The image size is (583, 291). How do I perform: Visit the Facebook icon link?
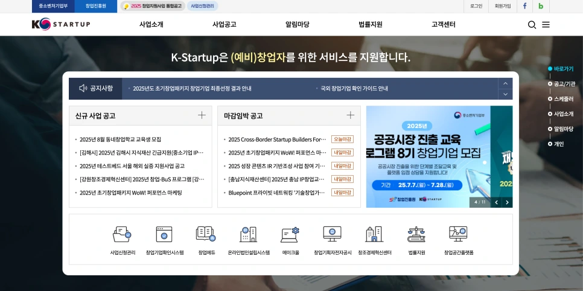[x=524, y=6]
